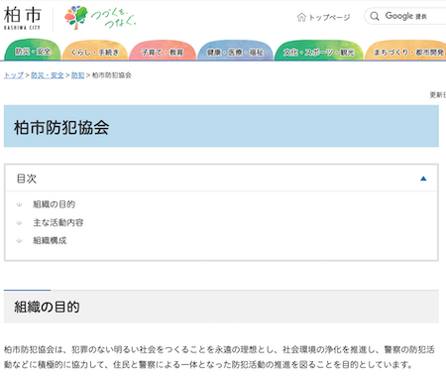Click down arrow beside 主な活動内容 entry

19,222
